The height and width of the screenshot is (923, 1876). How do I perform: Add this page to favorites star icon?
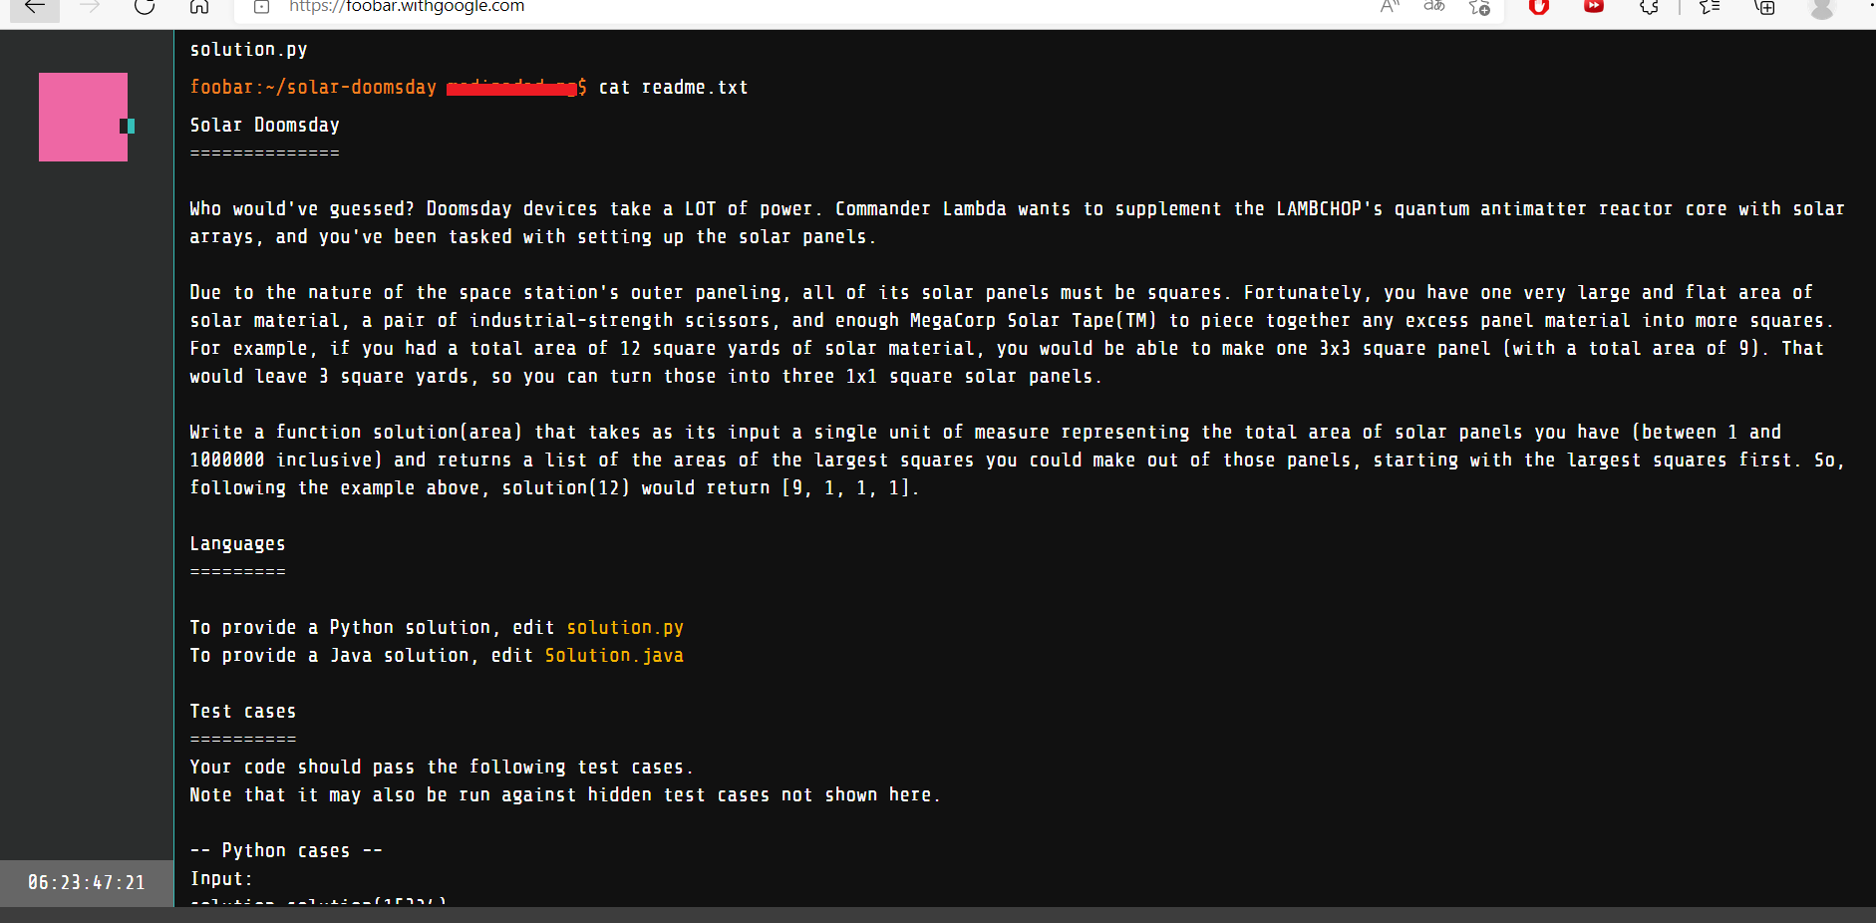coord(1480,8)
